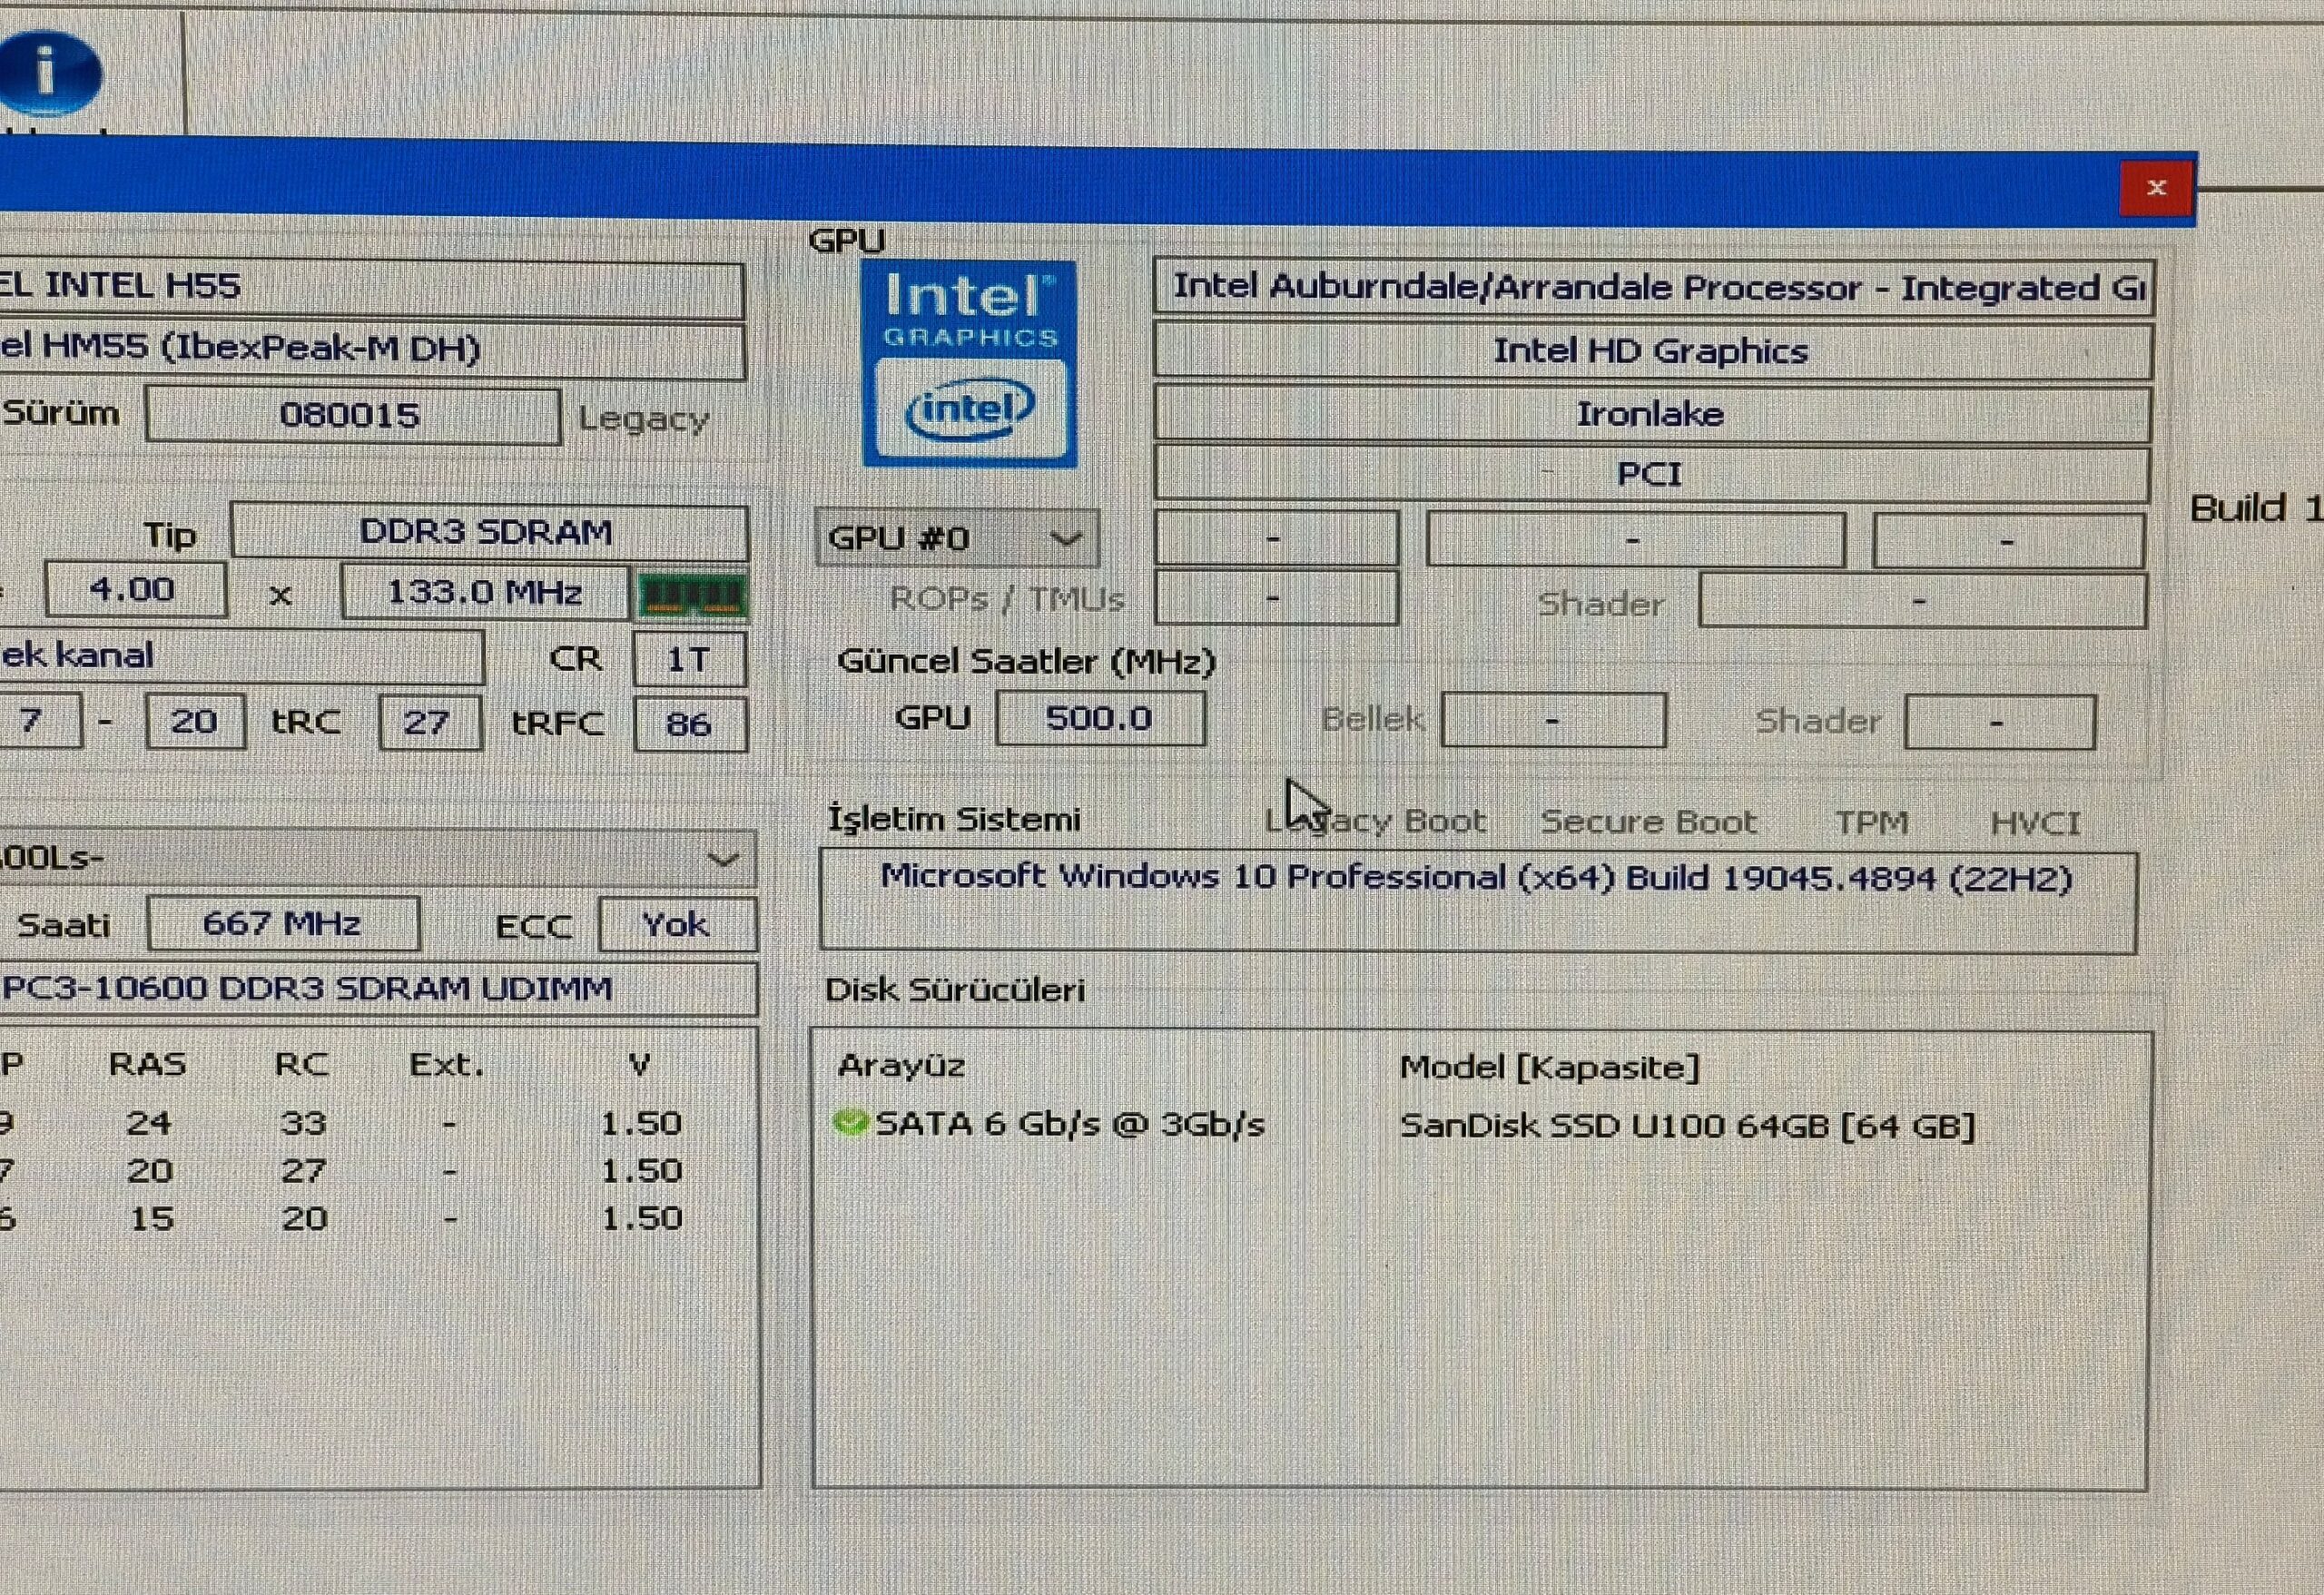
Task: Click the green check icon beside SATA
Action: tap(849, 1123)
